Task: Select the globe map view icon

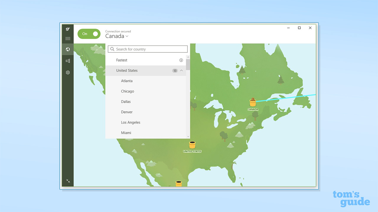Action: [68, 49]
